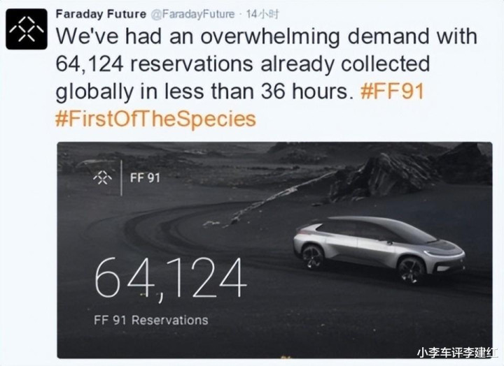Select the FF 91 label in image
This screenshot has height=366, width=504.
point(145,177)
